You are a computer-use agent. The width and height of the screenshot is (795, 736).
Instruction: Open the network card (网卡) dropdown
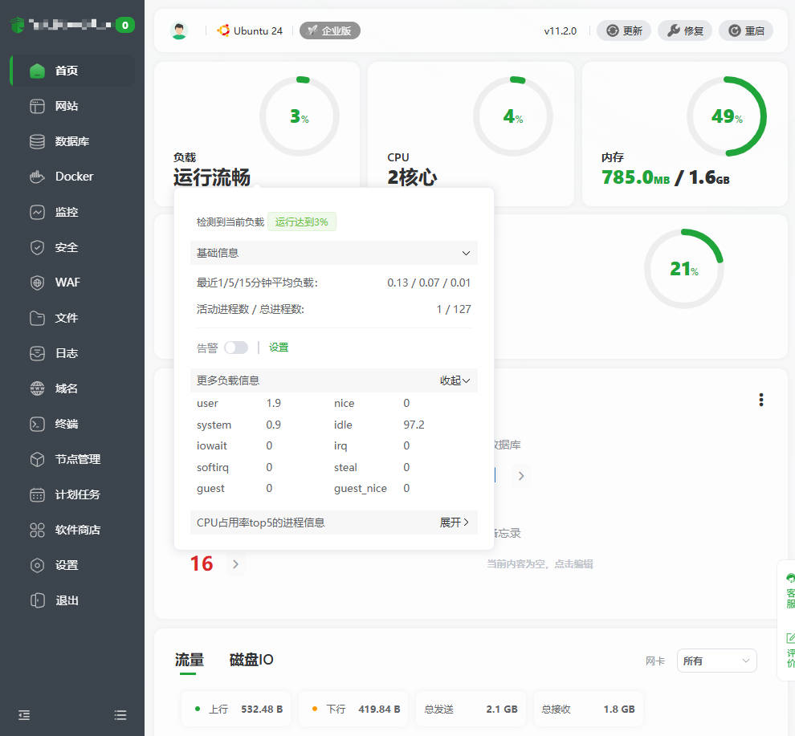coord(716,661)
